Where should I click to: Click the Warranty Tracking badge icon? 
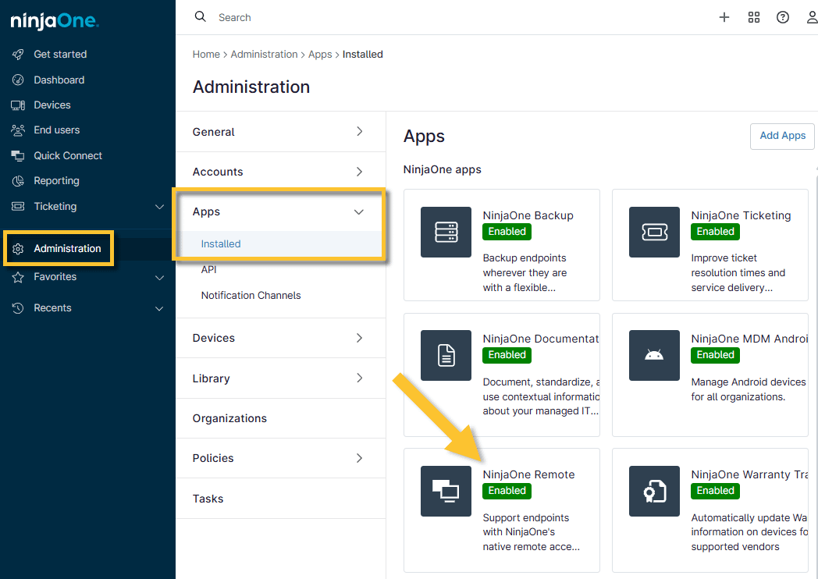654,491
